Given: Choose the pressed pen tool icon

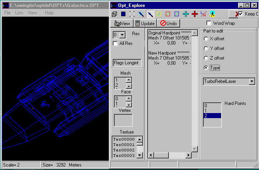Looking at the screenshot, I should (x=150, y=14).
